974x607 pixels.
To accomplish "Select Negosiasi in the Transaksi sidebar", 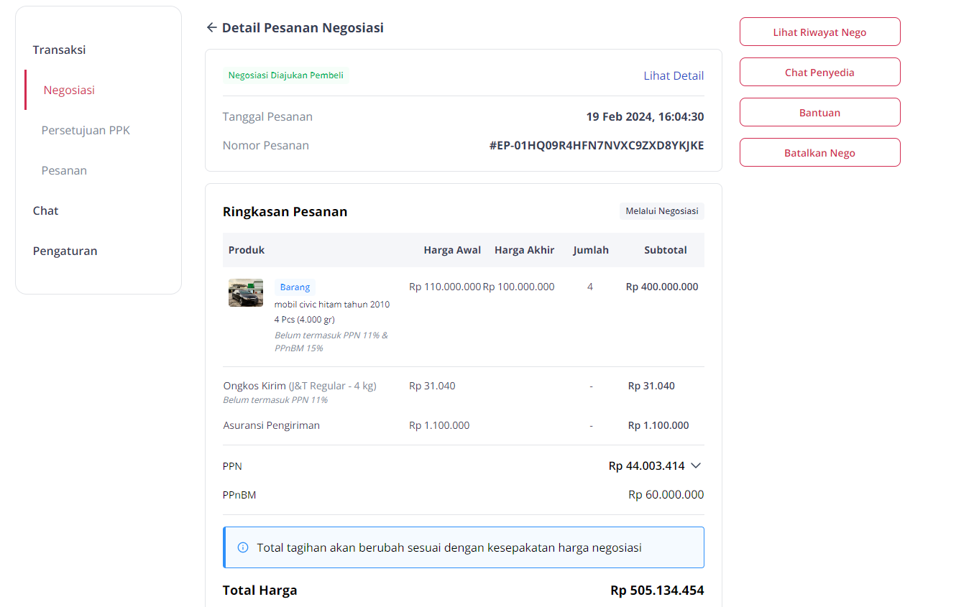I will click(69, 90).
